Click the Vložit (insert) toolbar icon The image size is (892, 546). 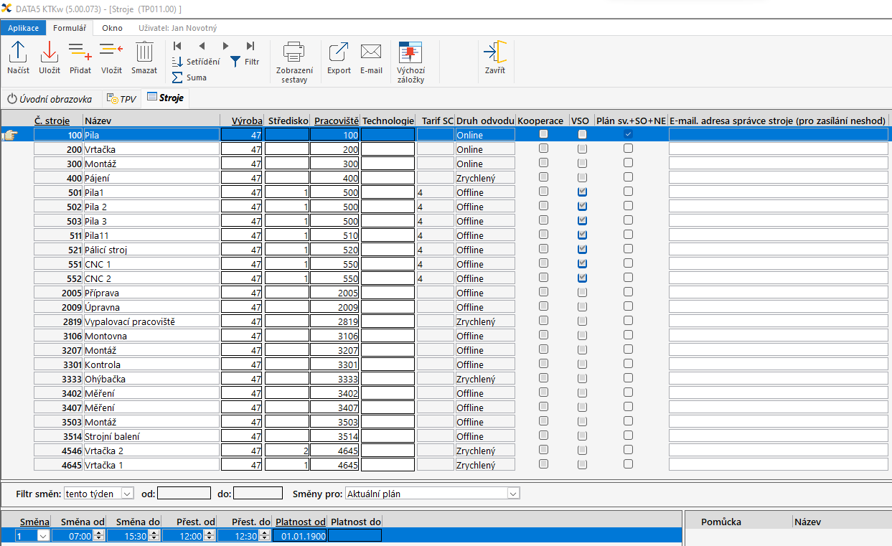[111, 57]
